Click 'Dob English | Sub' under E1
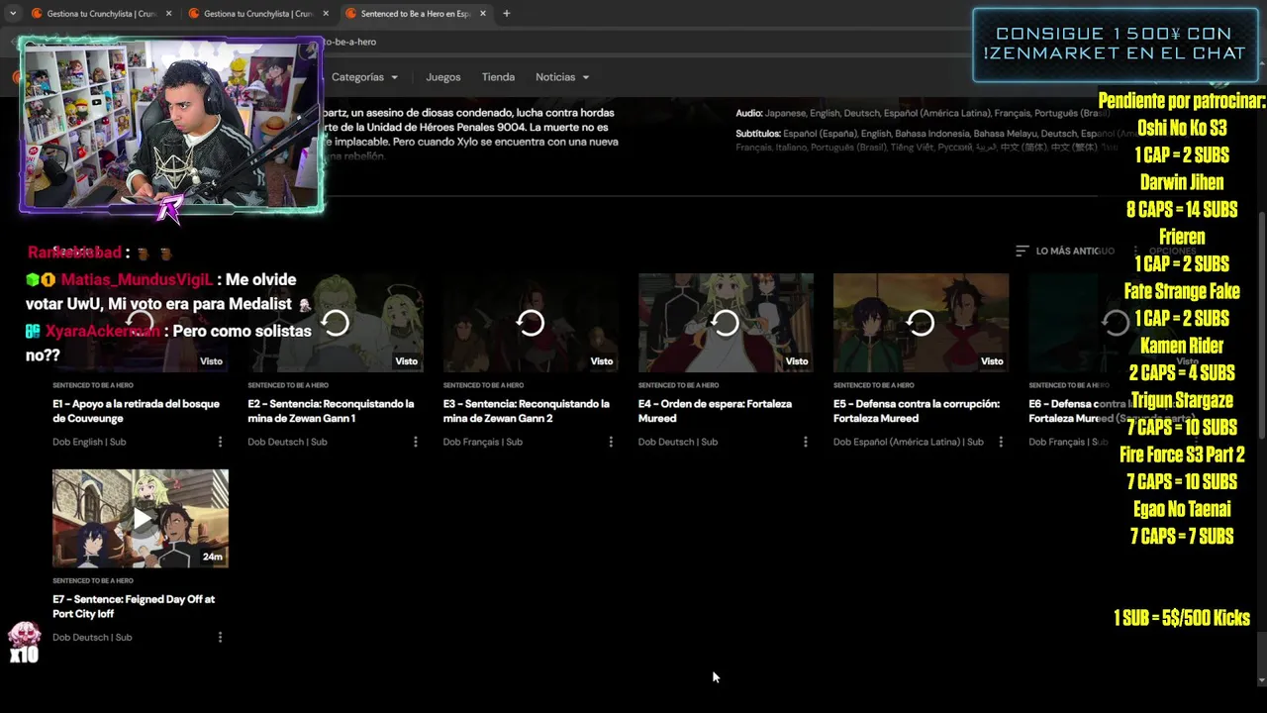 [x=89, y=442]
